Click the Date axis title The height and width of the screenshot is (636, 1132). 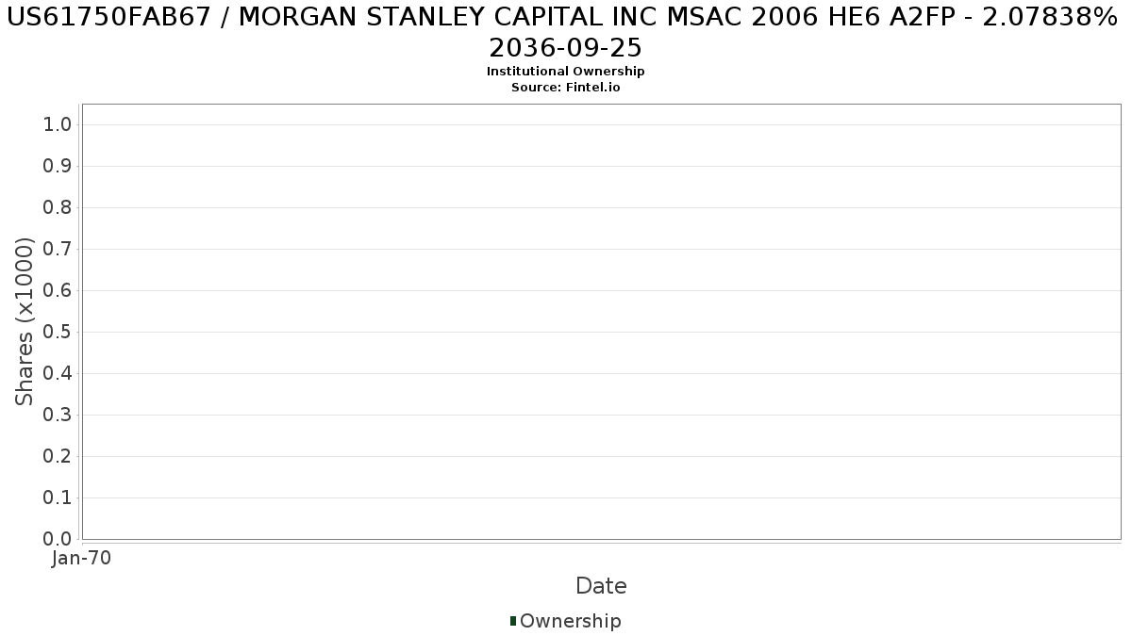pyautogui.click(x=601, y=586)
